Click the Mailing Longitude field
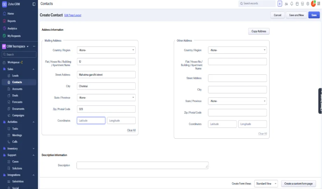 (x=121, y=121)
